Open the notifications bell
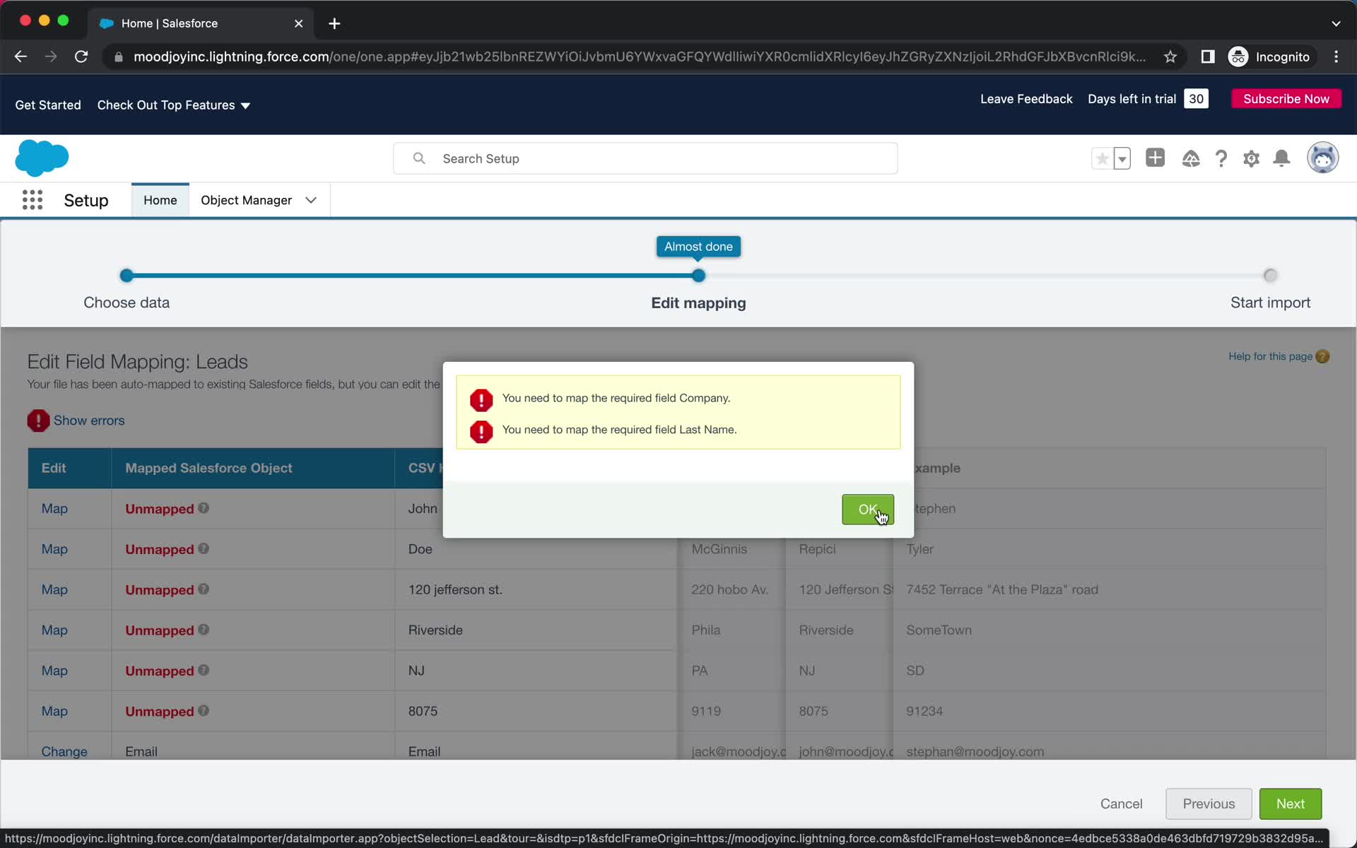Image resolution: width=1357 pixels, height=848 pixels. (1281, 158)
